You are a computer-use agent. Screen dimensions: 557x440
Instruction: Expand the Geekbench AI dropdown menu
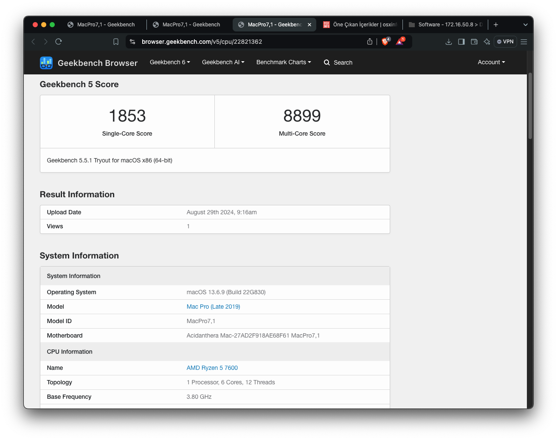[223, 62]
